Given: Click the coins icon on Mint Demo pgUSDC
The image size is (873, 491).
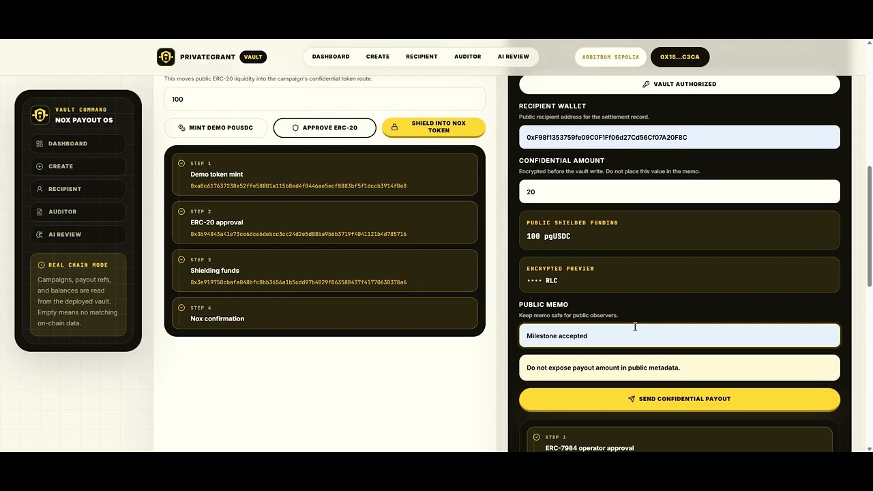Looking at the screenshot, I should coord(182,128).
